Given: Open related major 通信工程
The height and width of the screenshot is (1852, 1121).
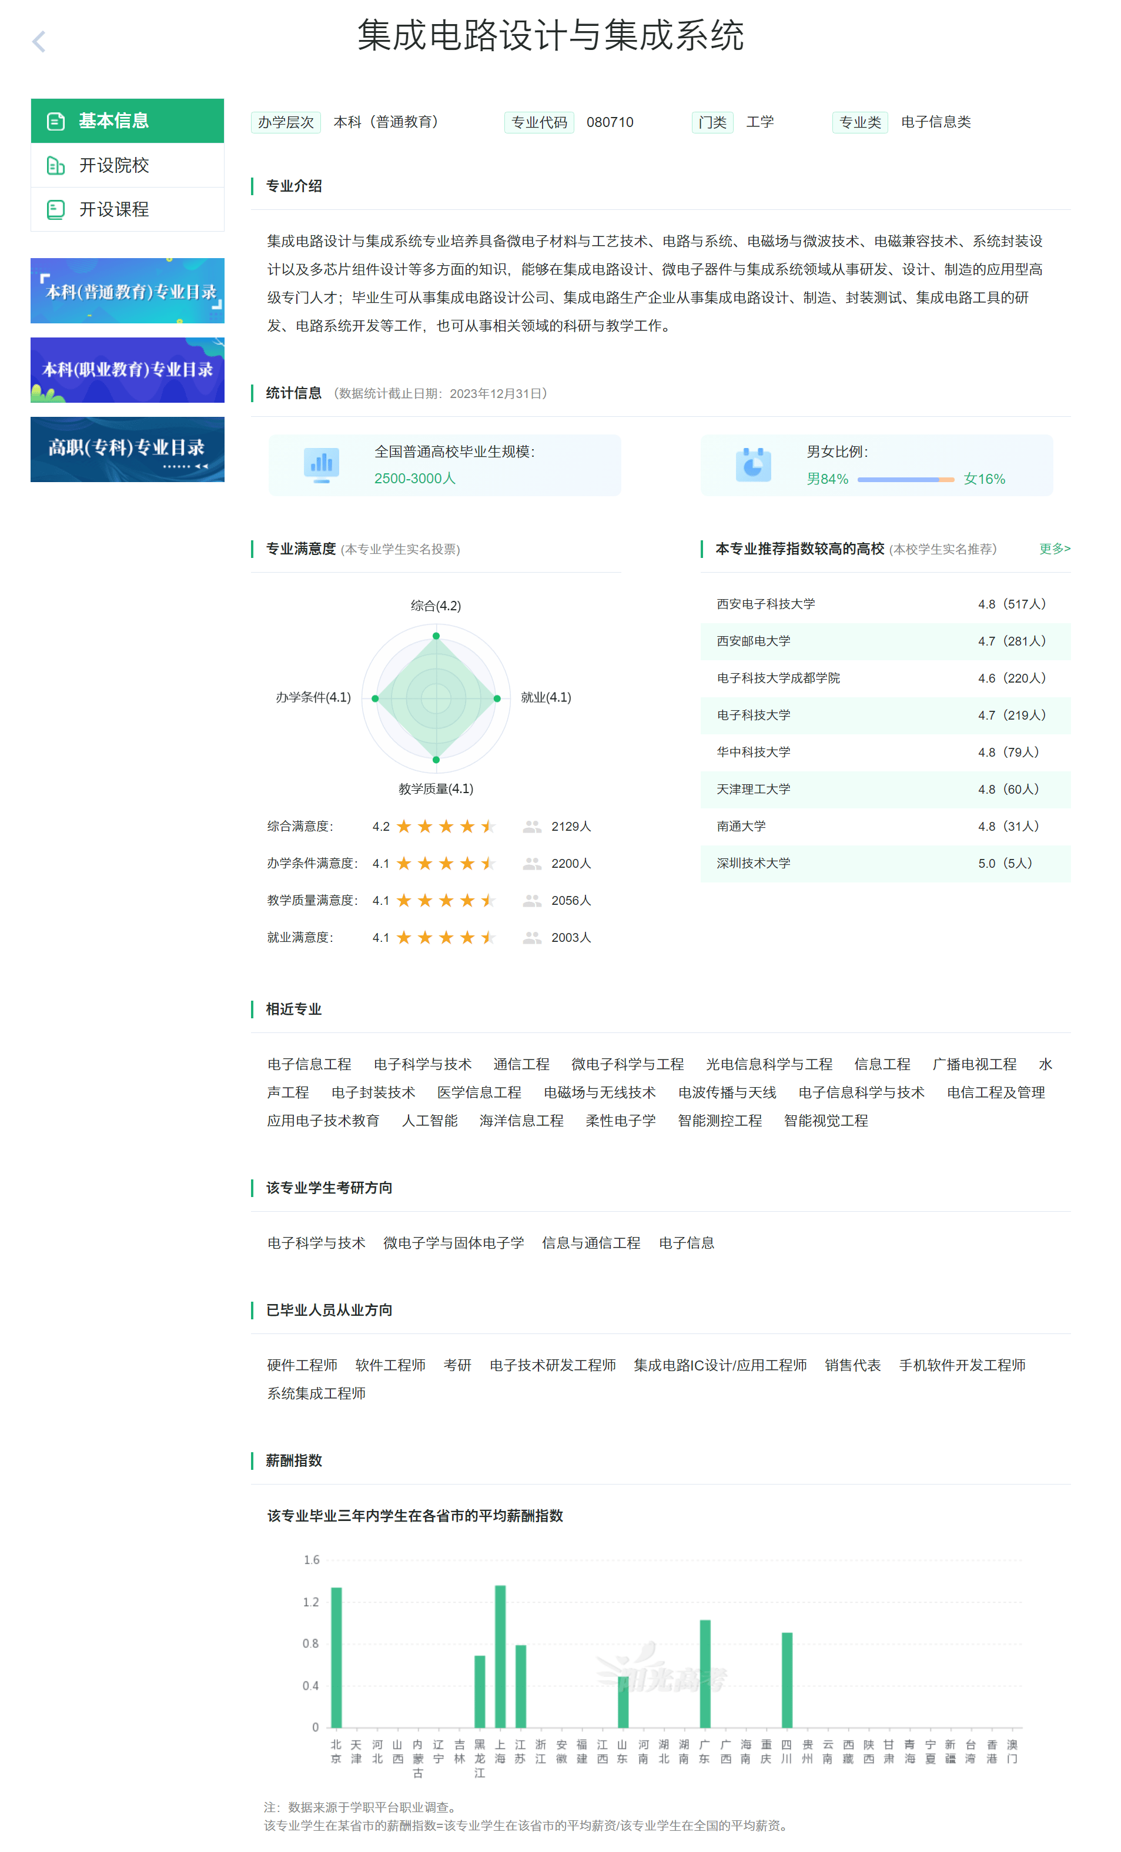Looking at the screenshot, I should pos(521,1064).
